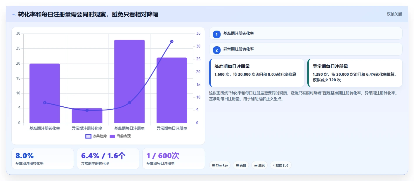414x181 pixels.
Task: Click the 数据卡片 chip star icon
Action: [274, 165]
